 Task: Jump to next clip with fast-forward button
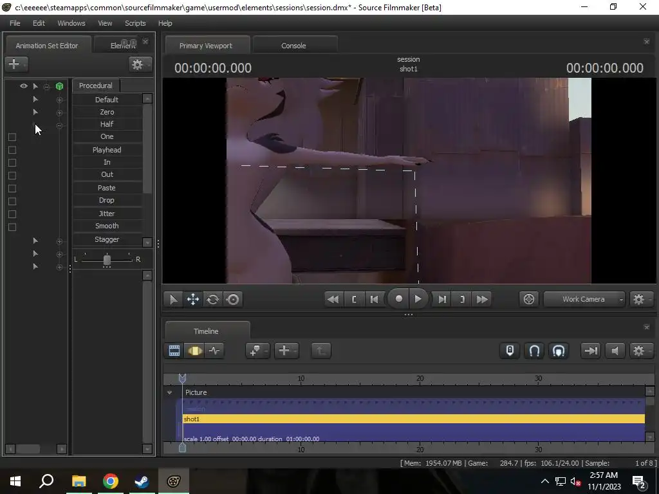(x=482, y=299)
